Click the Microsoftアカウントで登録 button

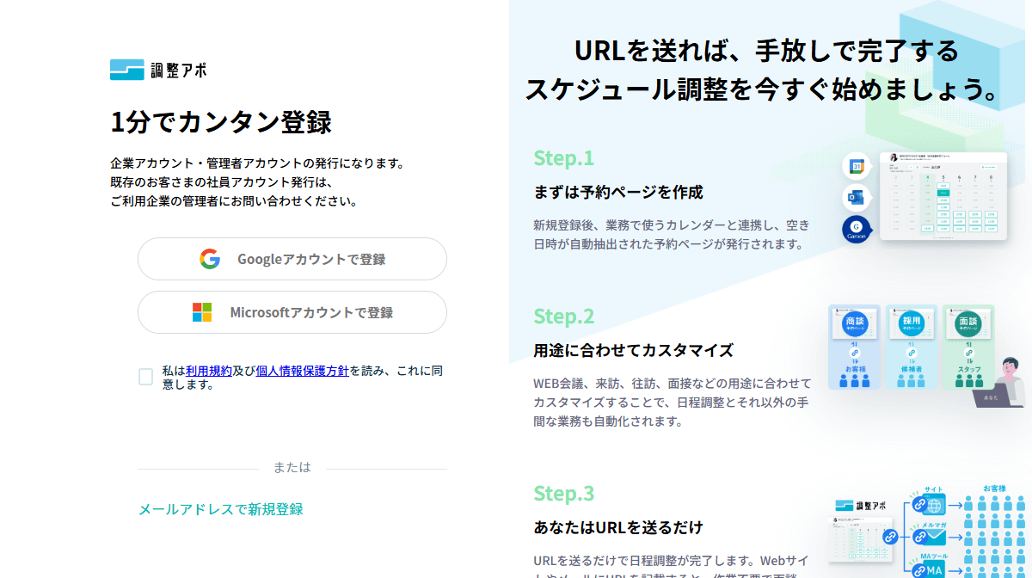tap(292, 311)
